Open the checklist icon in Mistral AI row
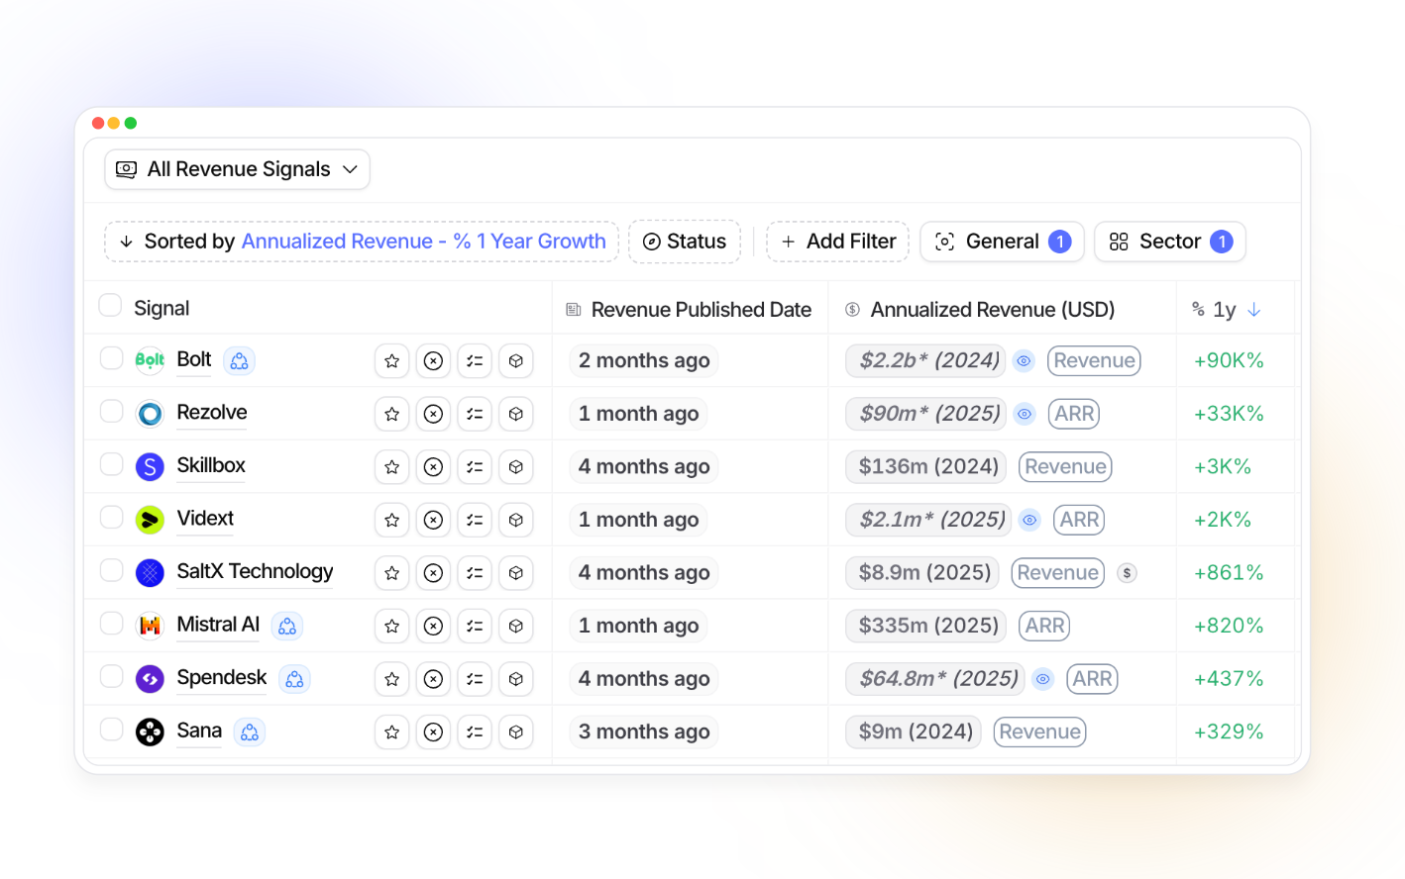 (x=475, y=626)
